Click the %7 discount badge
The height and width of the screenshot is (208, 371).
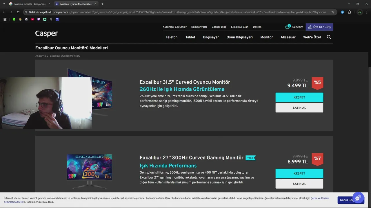[317, 159]
